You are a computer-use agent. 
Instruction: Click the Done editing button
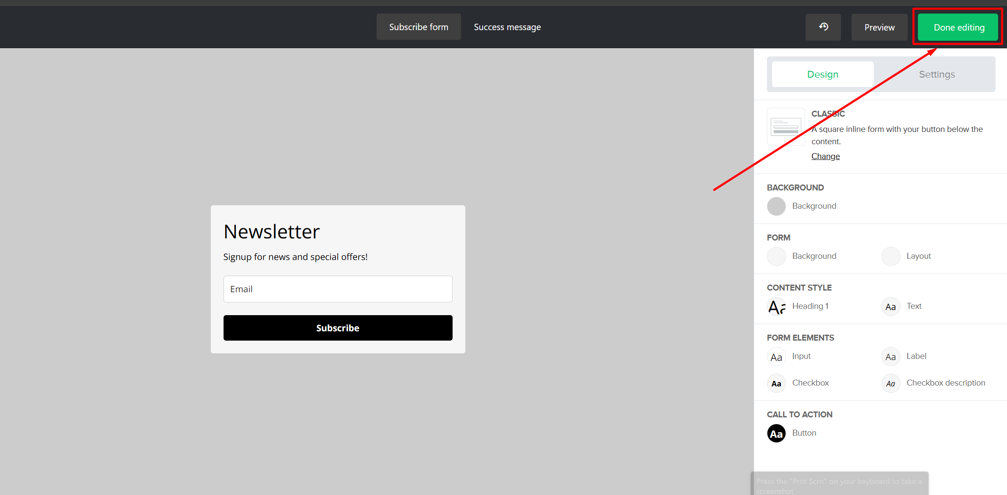pyautogui.click(x=958, y=28)
